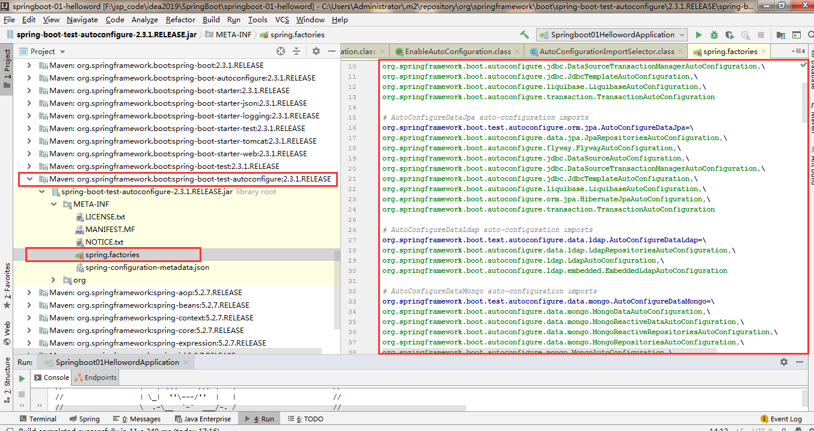Image resolution: width=814 pixels, height=431 pixels.
Task: Open the Project Structure dialog icon
Action: coord(782,35)
